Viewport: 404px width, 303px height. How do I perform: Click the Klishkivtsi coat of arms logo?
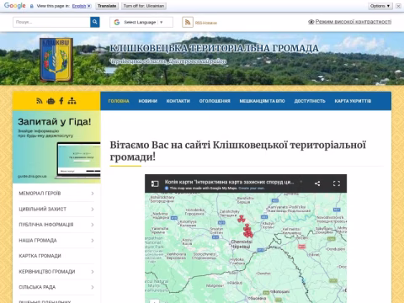[x=56, y=60]
